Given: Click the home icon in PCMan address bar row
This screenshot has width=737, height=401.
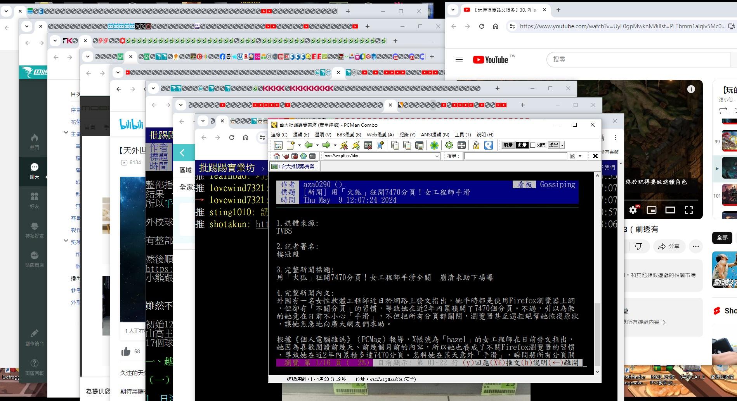Looking at the screenshot, I should coord(276,156).
